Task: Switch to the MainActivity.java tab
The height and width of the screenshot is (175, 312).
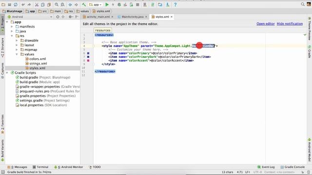Action: [x=132, y=17]
